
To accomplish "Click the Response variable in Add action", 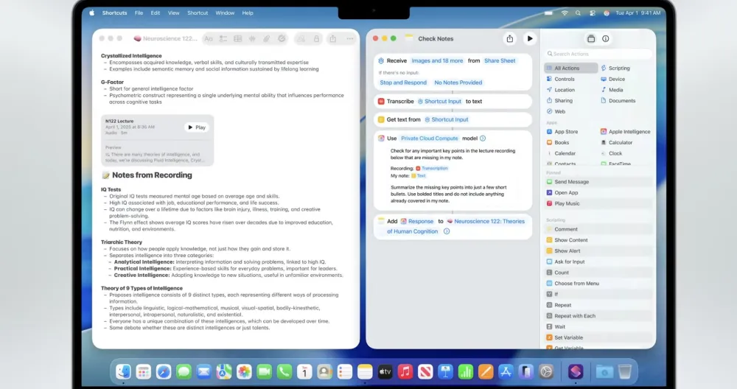I will pyautogui.click(x=417, y=221).
